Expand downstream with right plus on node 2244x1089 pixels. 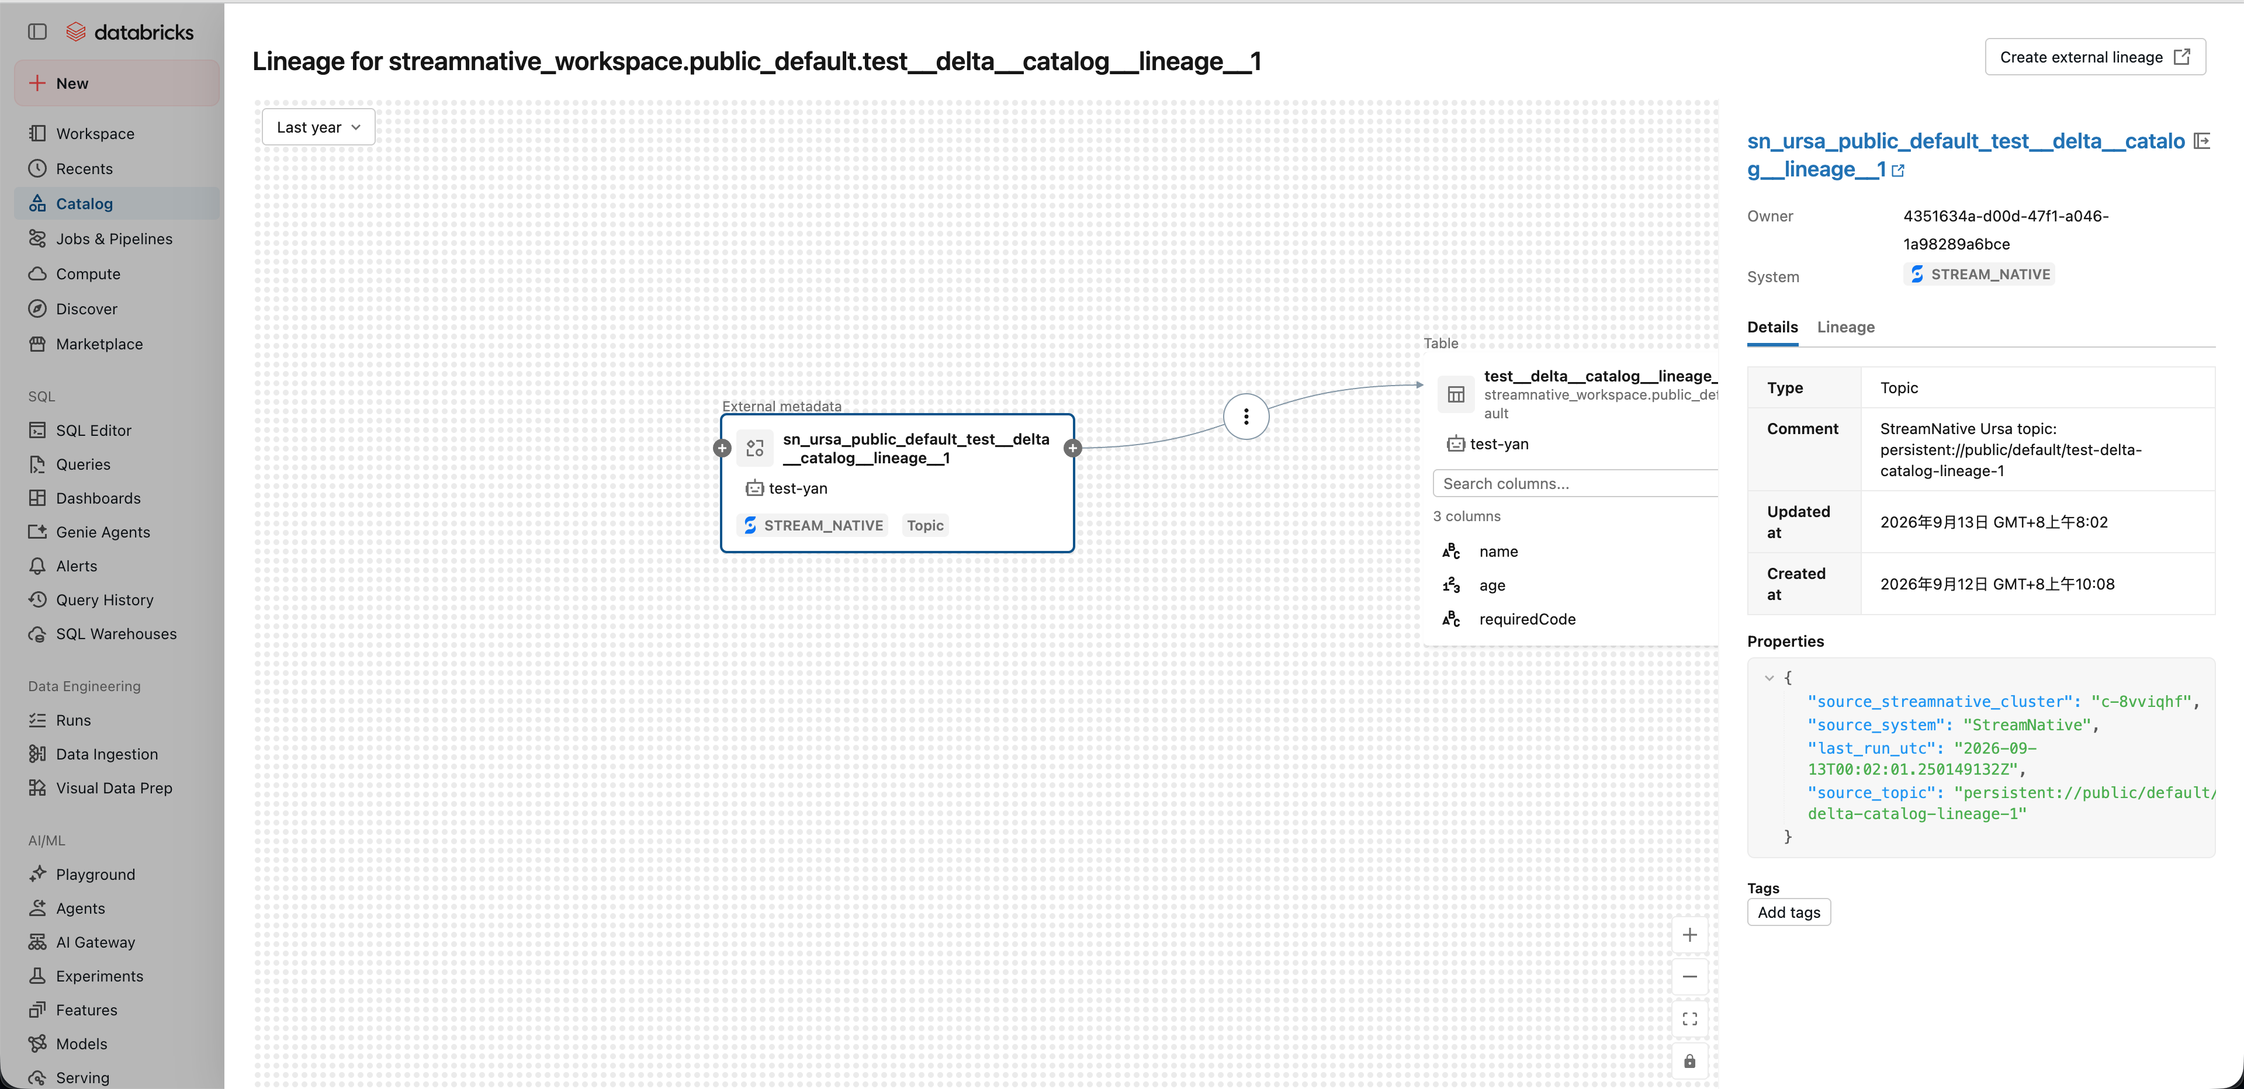click(1073, 448)
